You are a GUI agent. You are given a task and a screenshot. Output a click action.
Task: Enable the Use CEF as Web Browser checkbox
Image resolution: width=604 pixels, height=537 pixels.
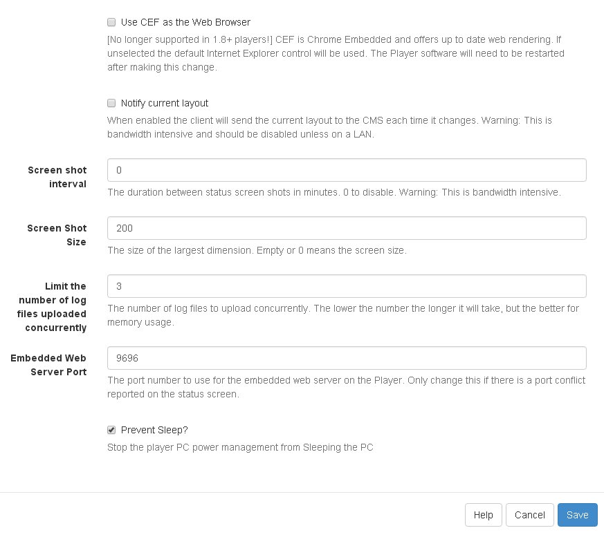111,22
